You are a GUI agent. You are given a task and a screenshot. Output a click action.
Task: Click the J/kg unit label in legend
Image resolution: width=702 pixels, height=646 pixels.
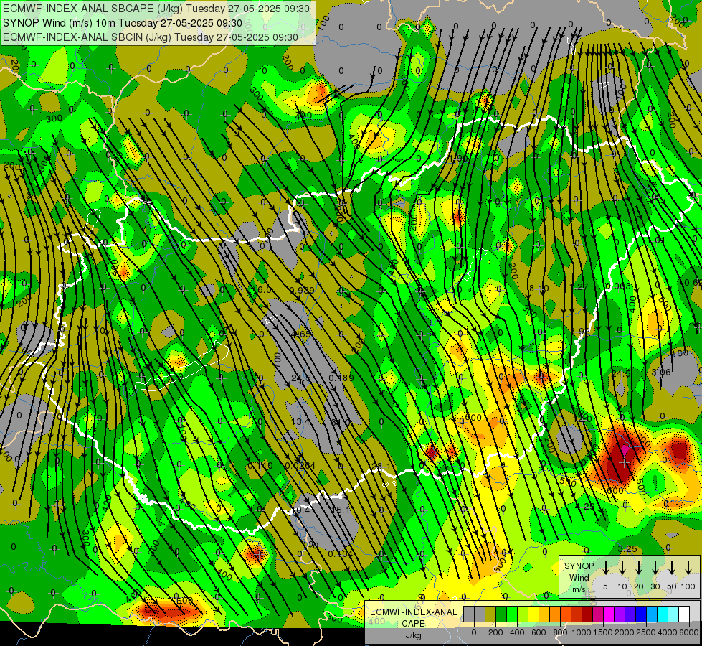pos(413,635)
